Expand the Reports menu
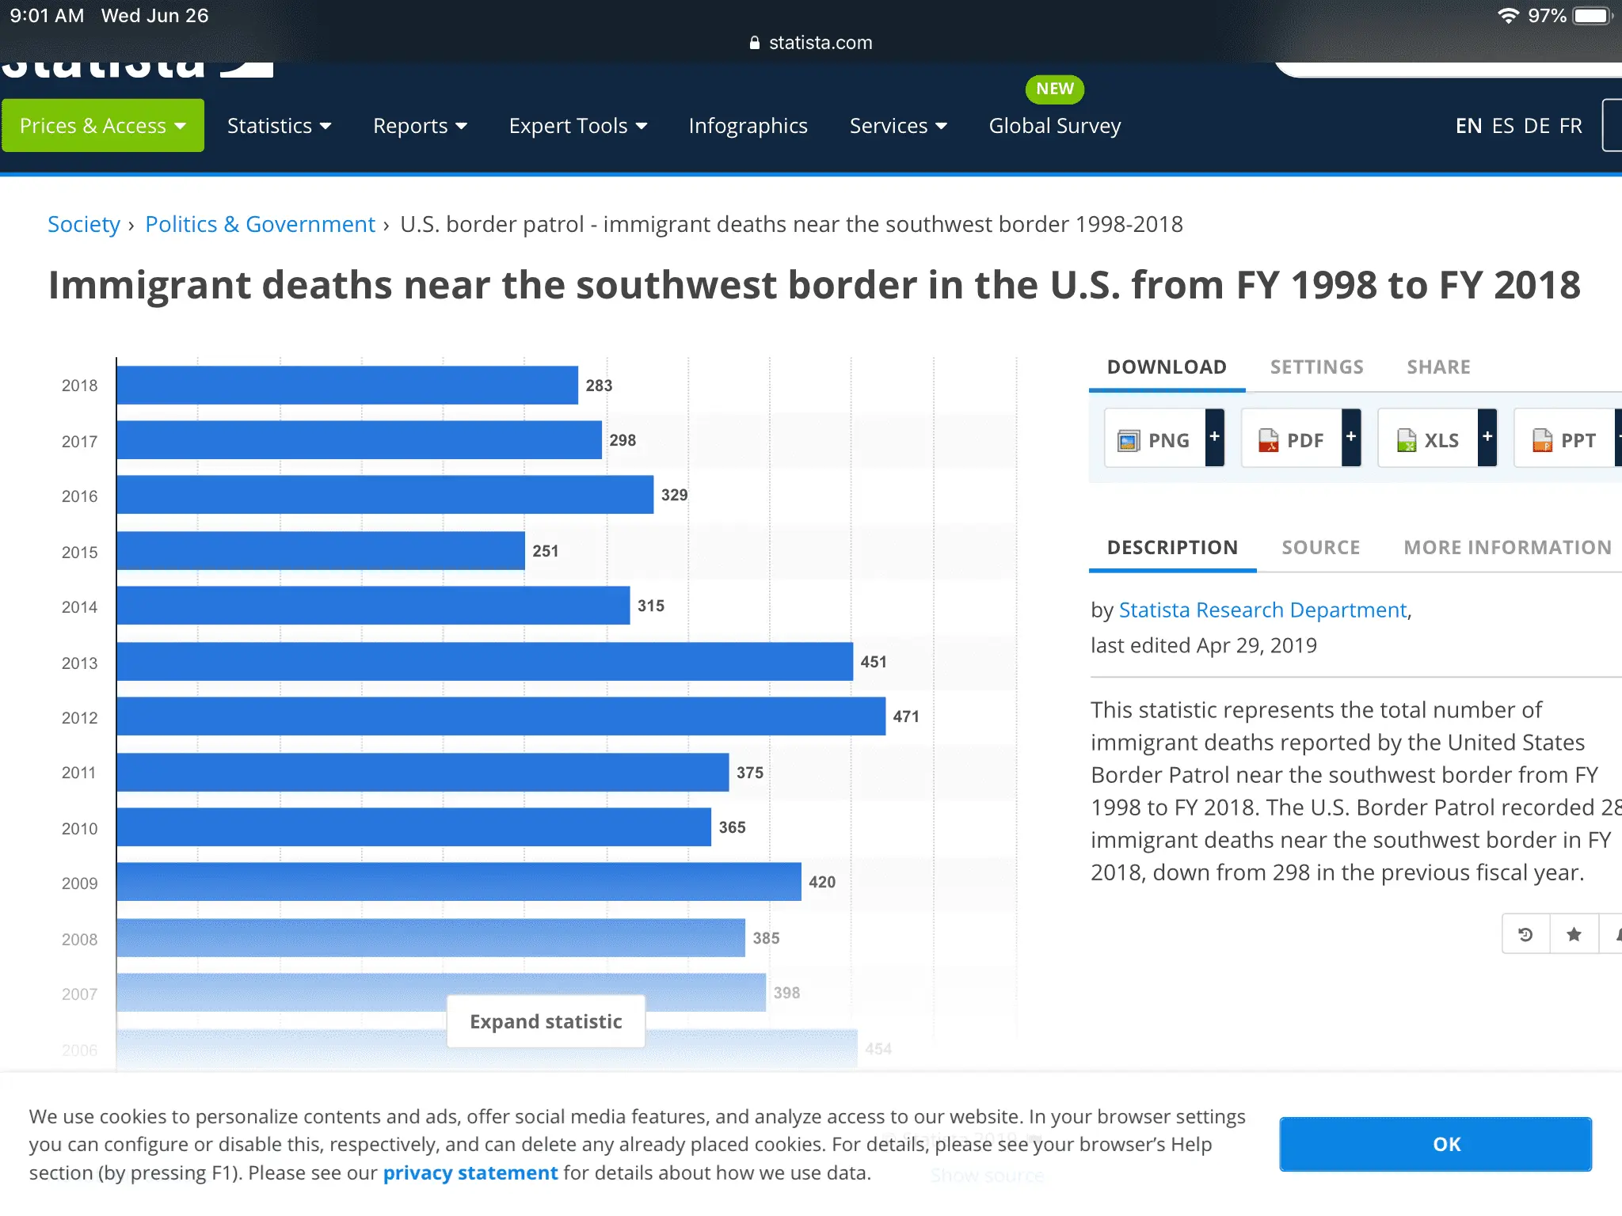 [x=420, y=126]
